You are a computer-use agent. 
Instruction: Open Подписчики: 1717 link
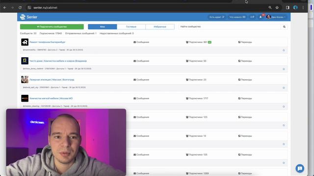(197, 98)
